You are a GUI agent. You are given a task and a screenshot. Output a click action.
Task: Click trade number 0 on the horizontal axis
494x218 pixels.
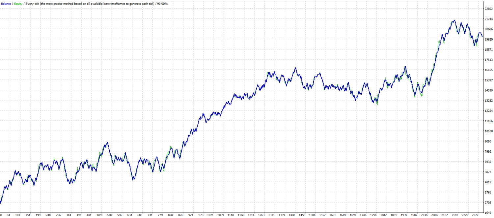(1, 215)
